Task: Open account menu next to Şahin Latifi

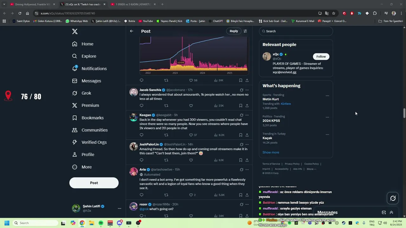Action: (119, 208)
